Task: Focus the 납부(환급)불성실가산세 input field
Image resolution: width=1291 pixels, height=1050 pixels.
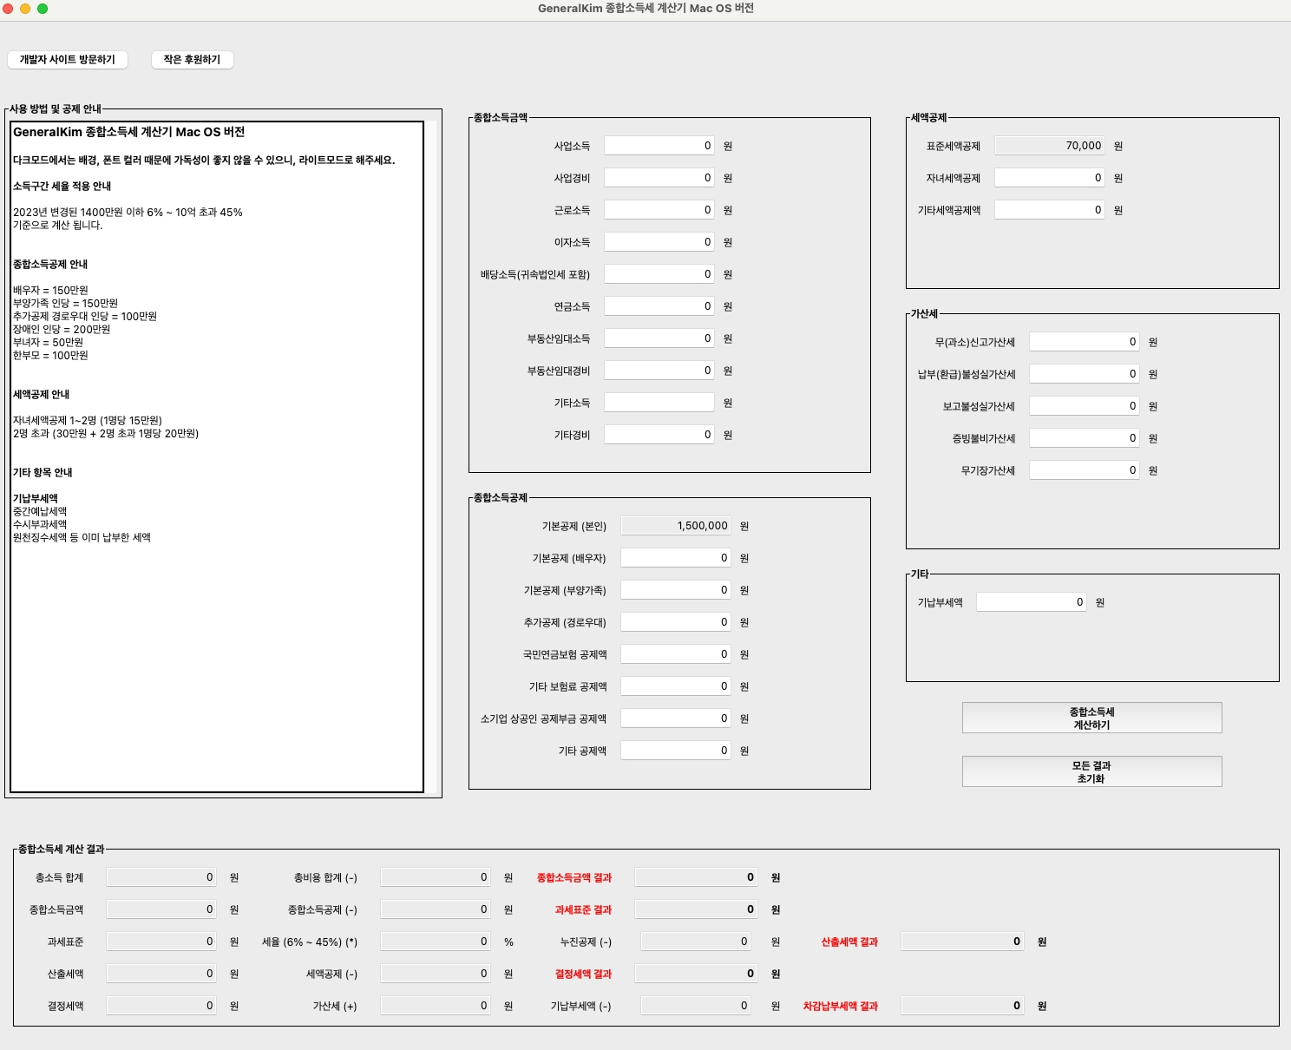Action: tap(1085, 374)
